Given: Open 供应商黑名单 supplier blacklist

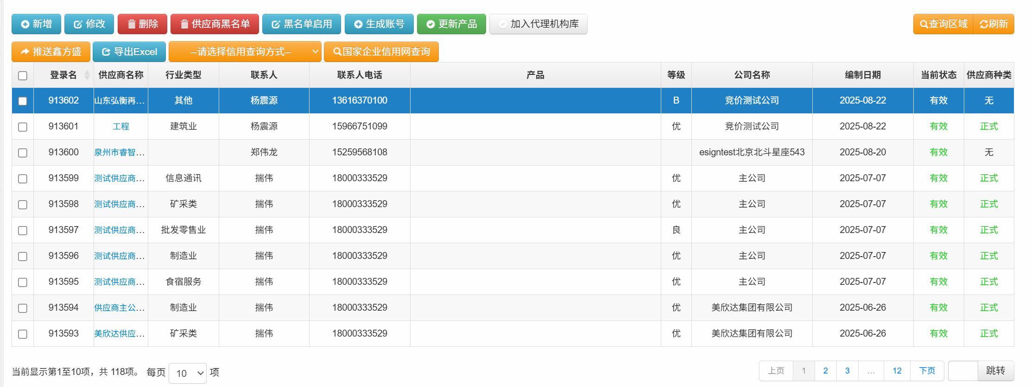Looking at the screenshot, I should pyautogui.click(x=215, y=24).
